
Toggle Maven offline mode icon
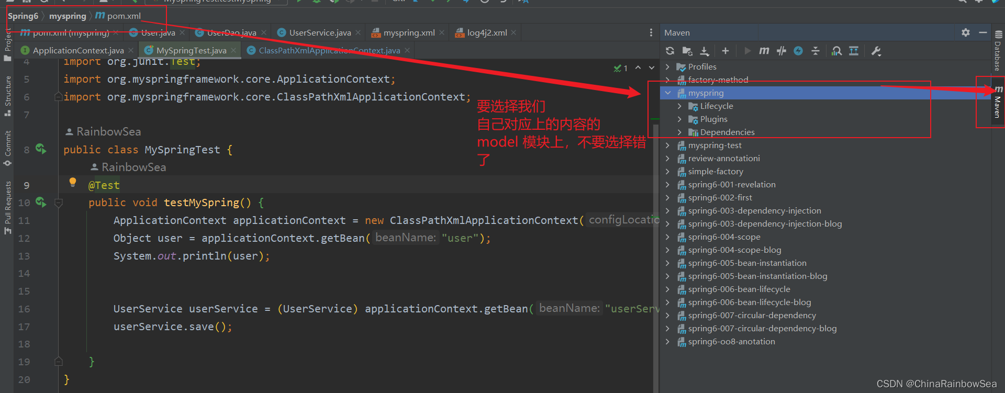[798, 51]
